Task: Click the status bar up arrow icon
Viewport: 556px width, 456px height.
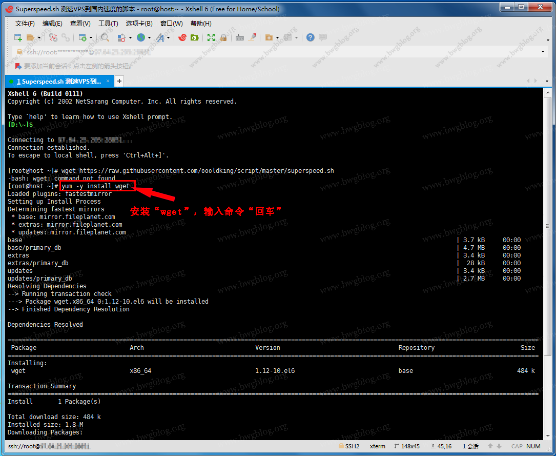Action: [490, 446]
